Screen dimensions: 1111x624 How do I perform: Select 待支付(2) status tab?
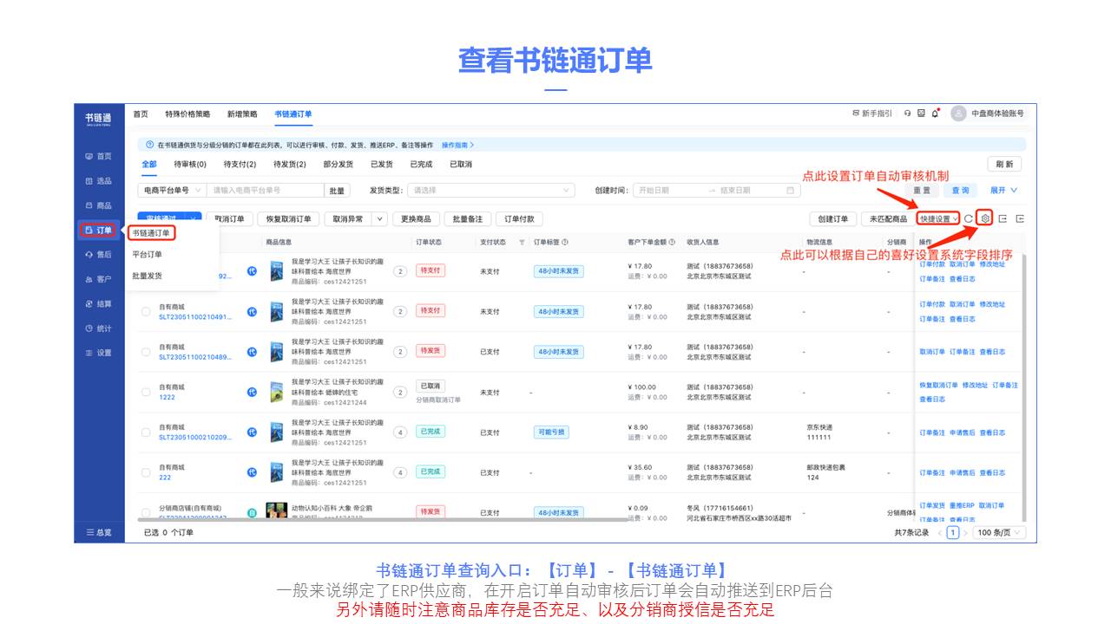(240, 164)
